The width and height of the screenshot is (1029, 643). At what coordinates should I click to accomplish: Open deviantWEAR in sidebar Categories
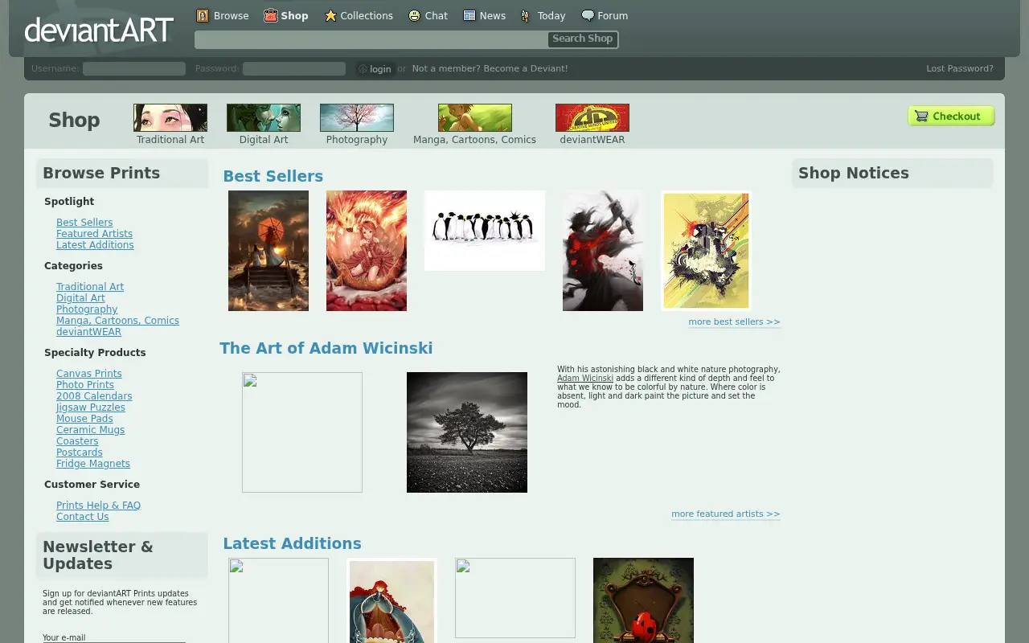[88, 332]
